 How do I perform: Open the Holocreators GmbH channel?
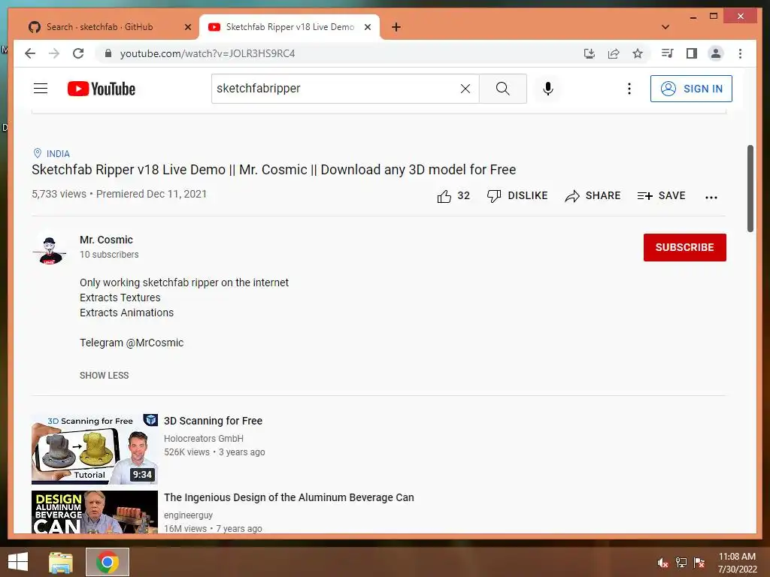click(204, 438)
